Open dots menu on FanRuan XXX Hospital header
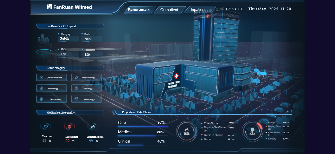The height and width of the screenshot is (154, 335). (x=103, y=26)
